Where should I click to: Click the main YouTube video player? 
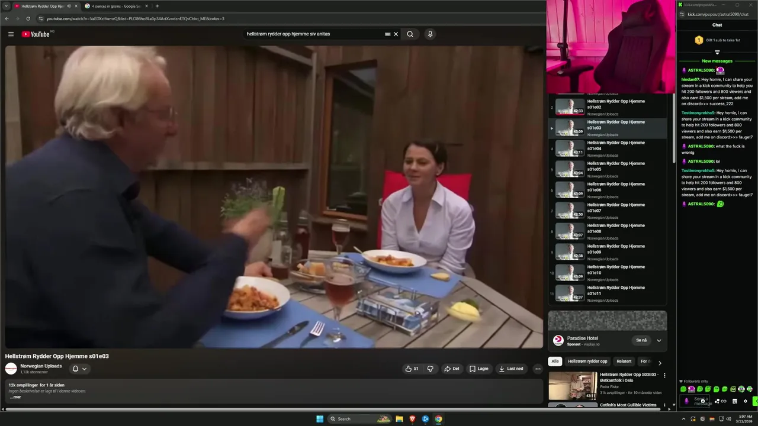point(274,197)
